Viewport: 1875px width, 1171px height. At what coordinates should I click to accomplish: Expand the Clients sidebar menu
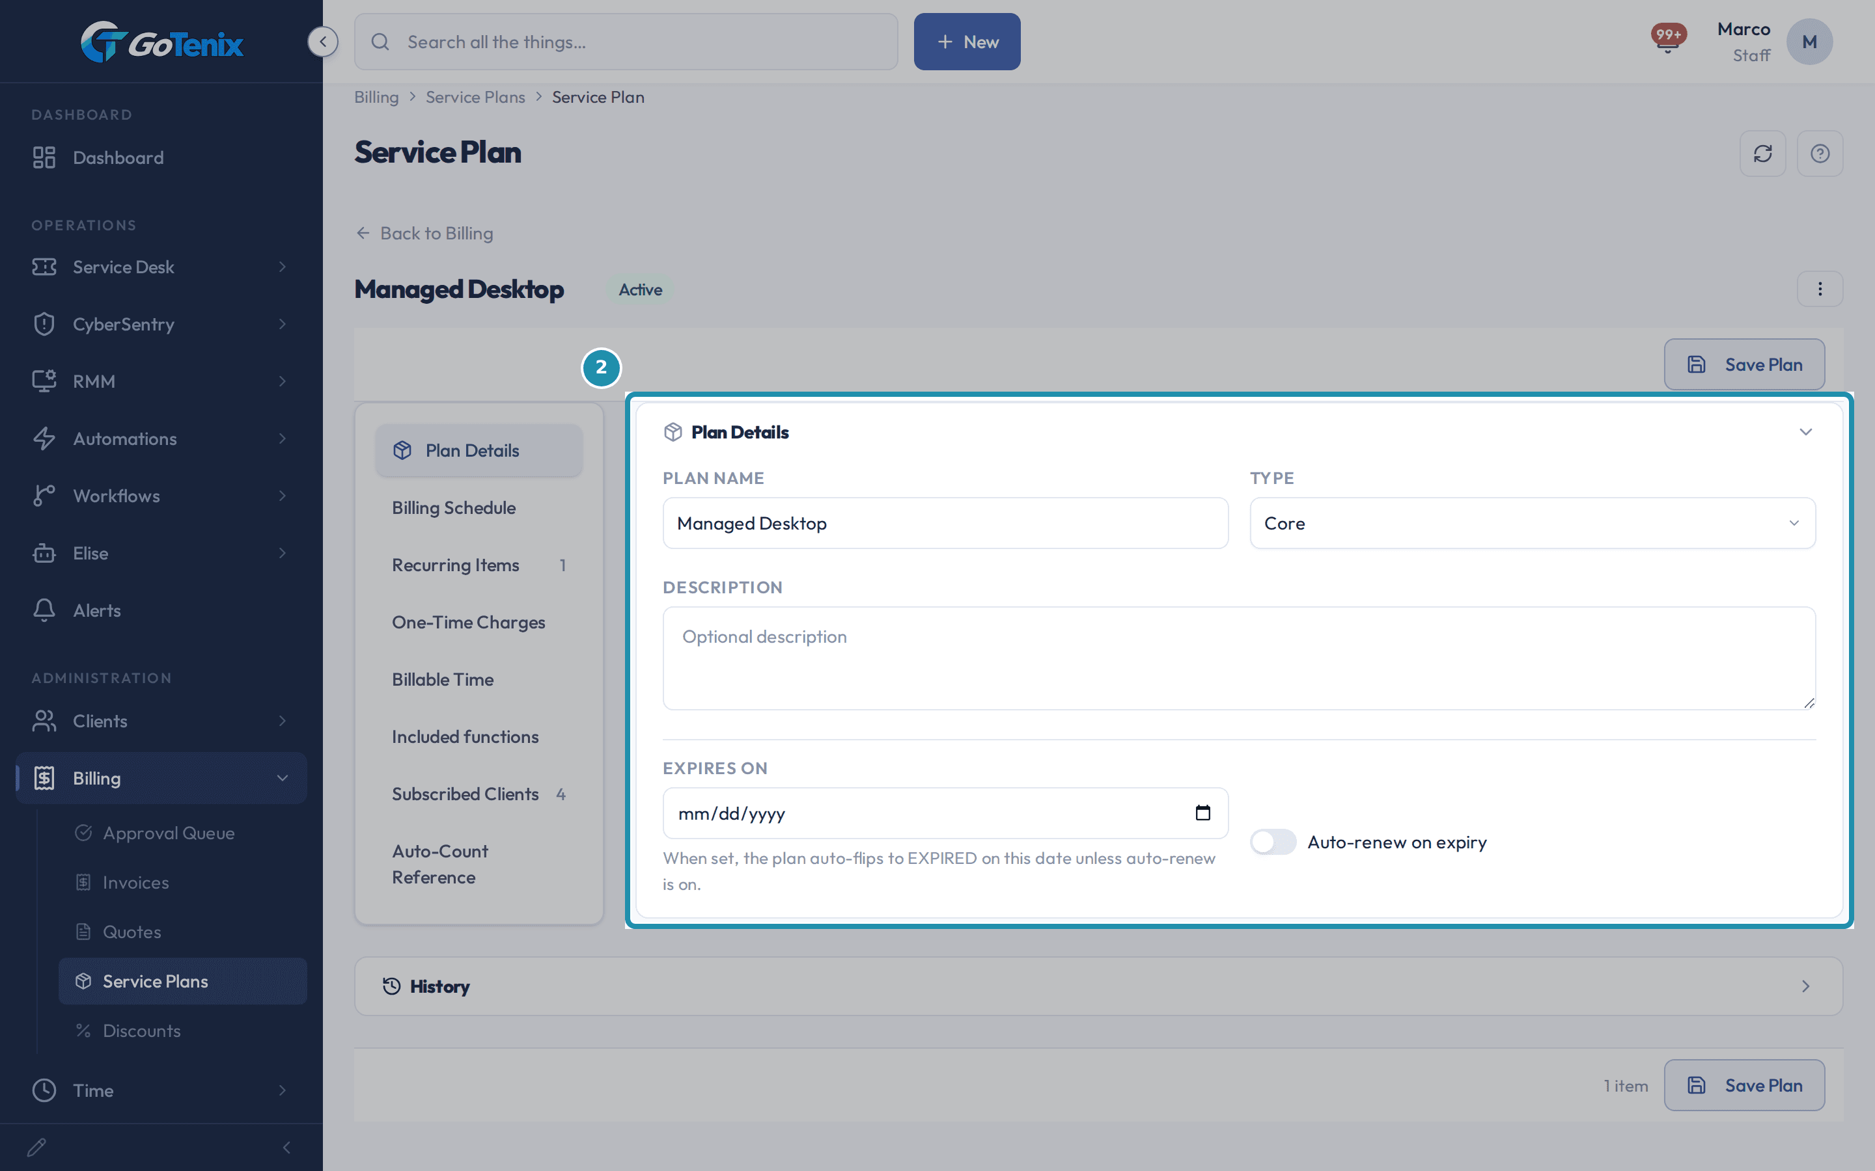(161, 721)
